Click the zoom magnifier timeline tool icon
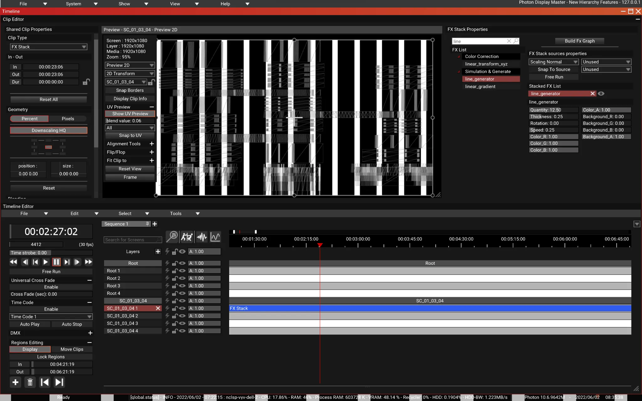 tap(172, 237)
